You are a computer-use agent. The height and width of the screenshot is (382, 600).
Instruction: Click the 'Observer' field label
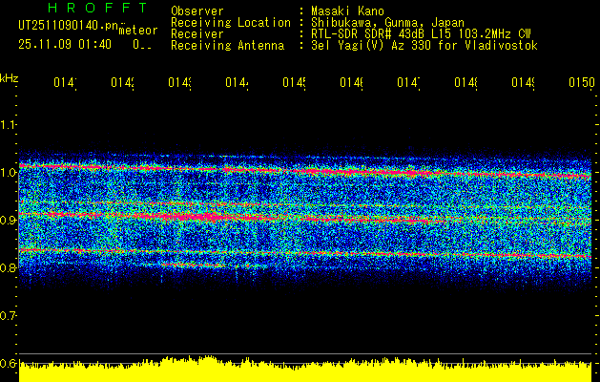pyautogui.click(x=197, y=11)
